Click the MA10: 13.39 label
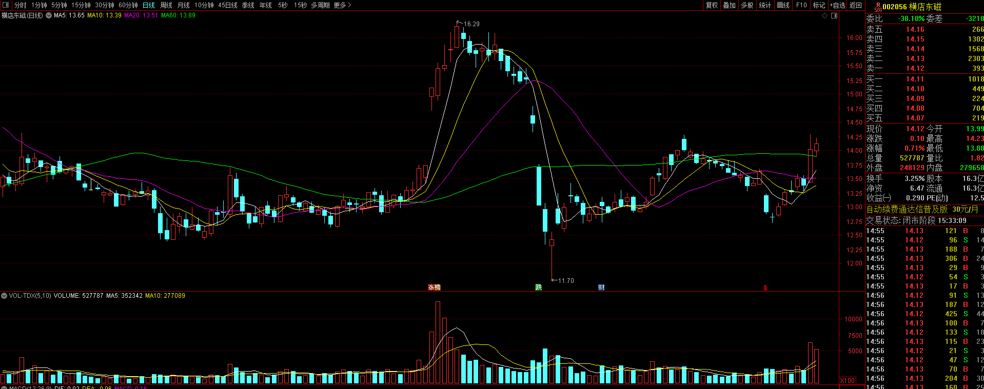This screenshot has width=984, height=389. pyautogui.click(x=104, y=15)
